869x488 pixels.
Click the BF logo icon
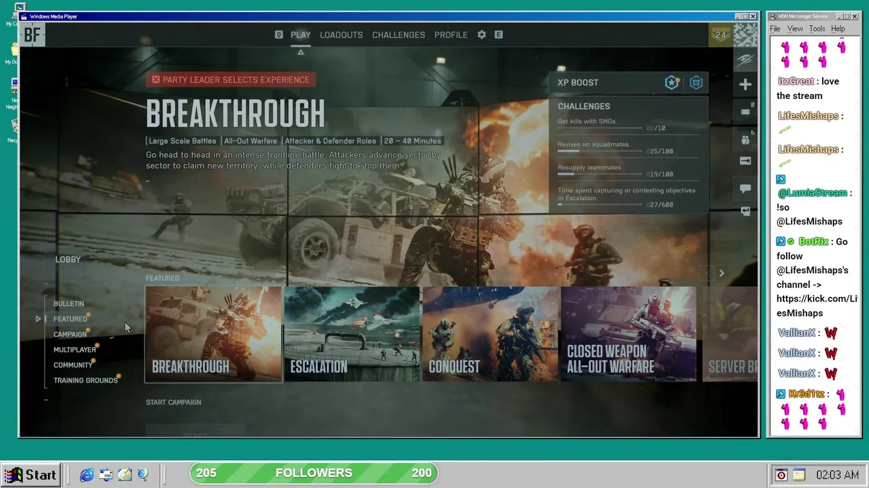pyautogui.click(x=32, y=35)
